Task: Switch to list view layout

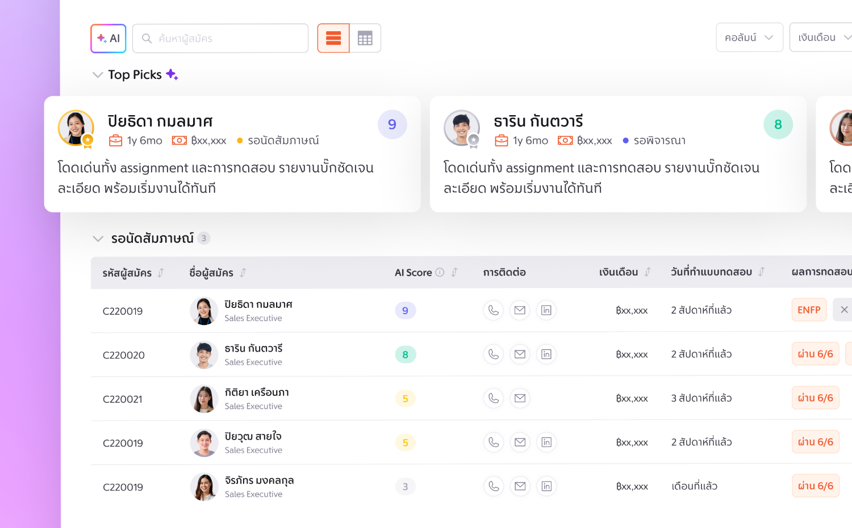Action: [333, 39]
